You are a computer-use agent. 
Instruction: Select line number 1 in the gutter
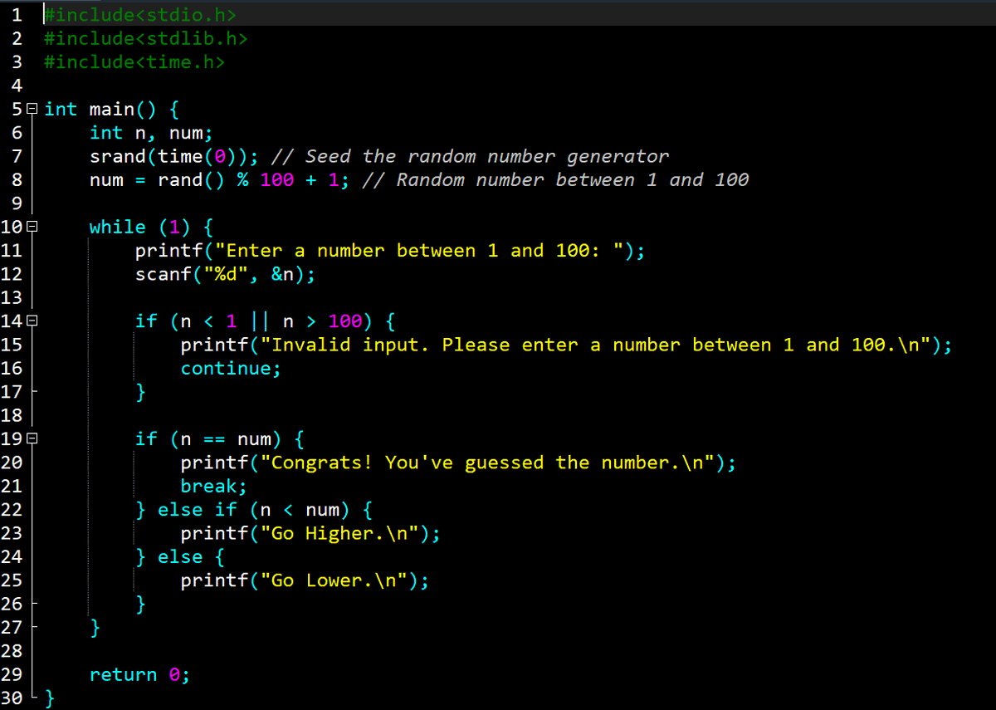tap(17, 14)
